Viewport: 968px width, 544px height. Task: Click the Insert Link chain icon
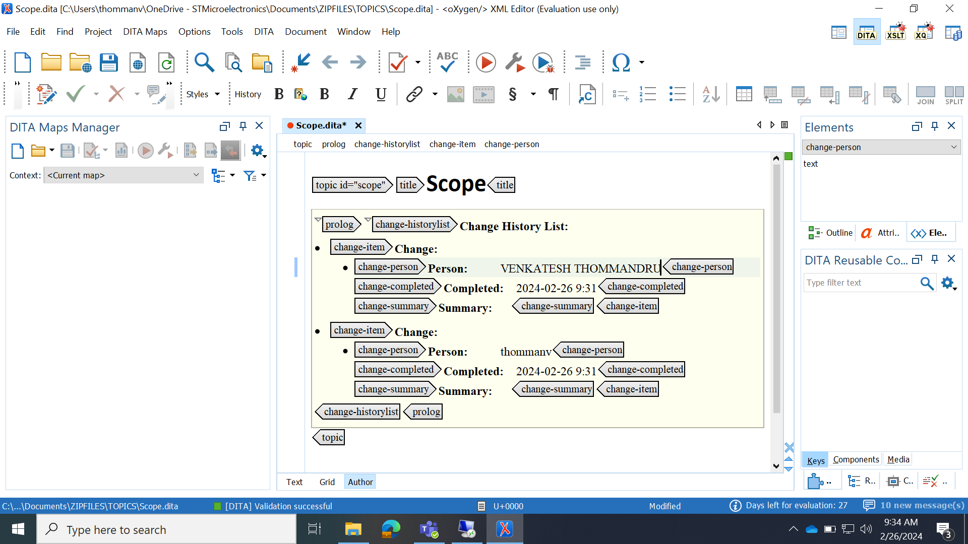pos(413,94)
